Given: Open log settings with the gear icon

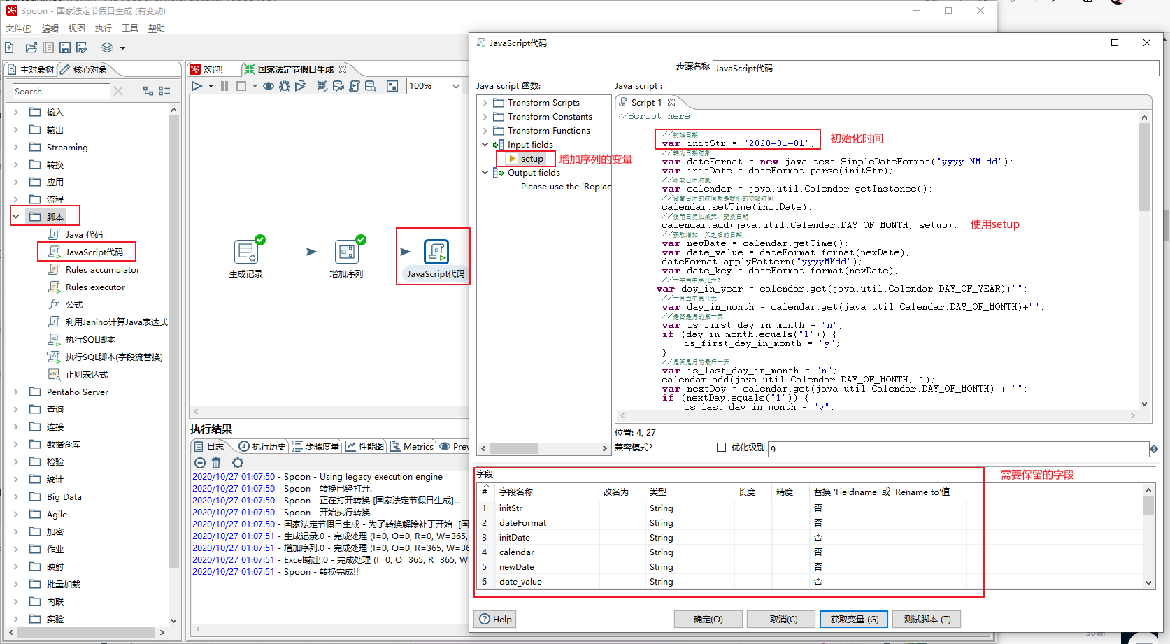Looking at the screenshot, I should 238,463.
